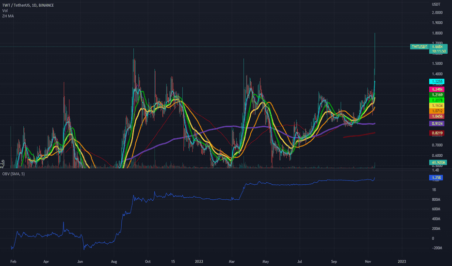This screenshot has width=452, height=266.
Task: Click the Nov label on time axis
Action: click(368, 262)
